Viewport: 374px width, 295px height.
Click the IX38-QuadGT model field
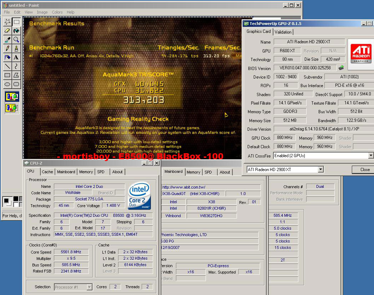(x=192, y=194)
